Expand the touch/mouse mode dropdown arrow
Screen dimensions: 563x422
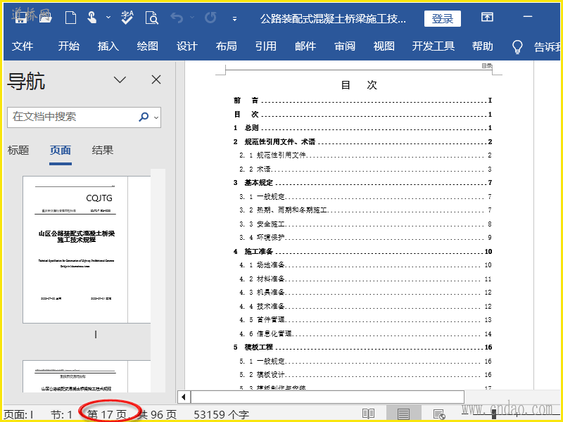(108, 17)
